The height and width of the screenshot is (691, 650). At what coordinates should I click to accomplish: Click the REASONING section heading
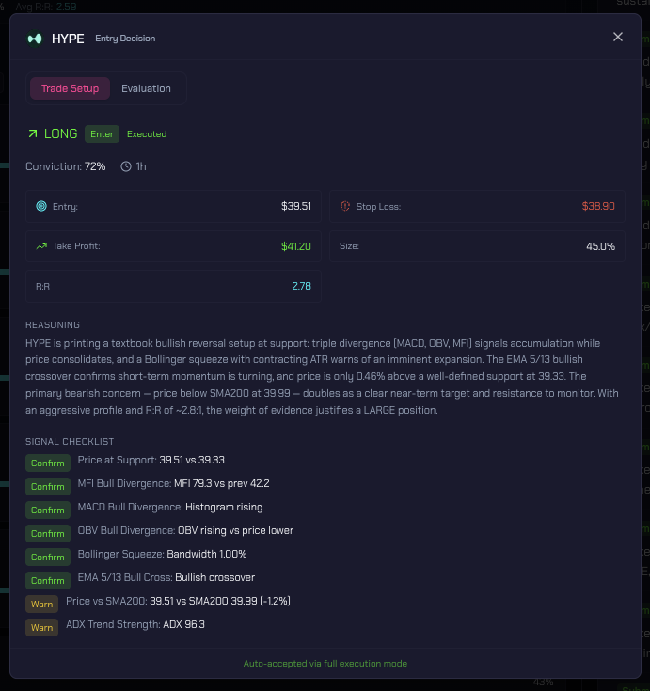pos(53,324)
